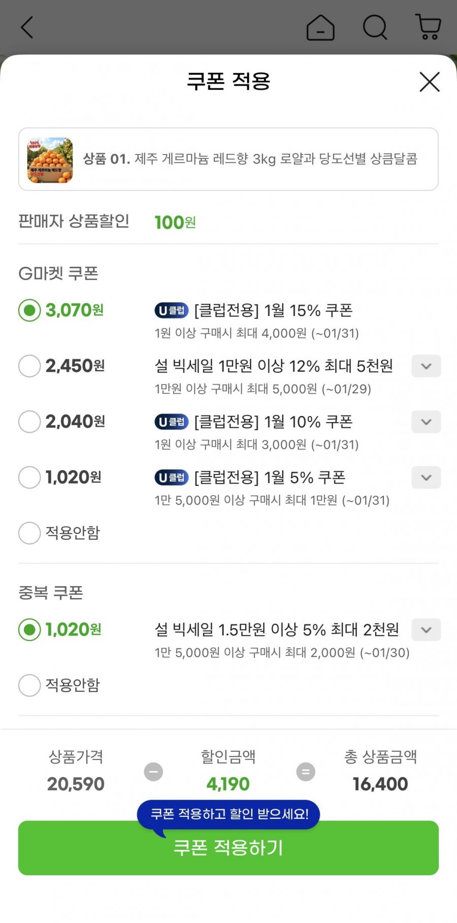
Task: Tap the U클럽 badge on 10% coupon
Action: tap(172, 422)
